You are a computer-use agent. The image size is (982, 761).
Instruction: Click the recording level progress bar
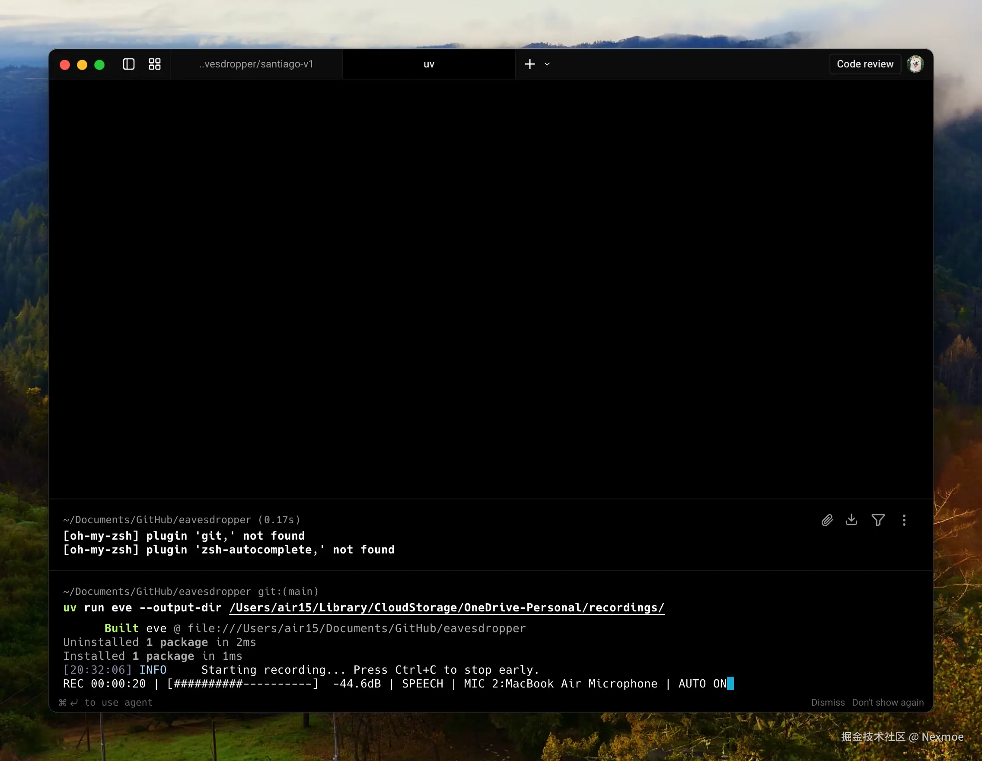pyautogui.click(x=243, y=684)
